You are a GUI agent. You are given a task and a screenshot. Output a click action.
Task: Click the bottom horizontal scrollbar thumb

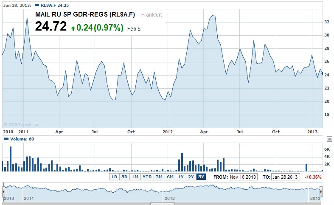coord(163,204)
